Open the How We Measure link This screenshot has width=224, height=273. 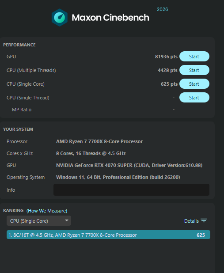[x=47, y=211]
